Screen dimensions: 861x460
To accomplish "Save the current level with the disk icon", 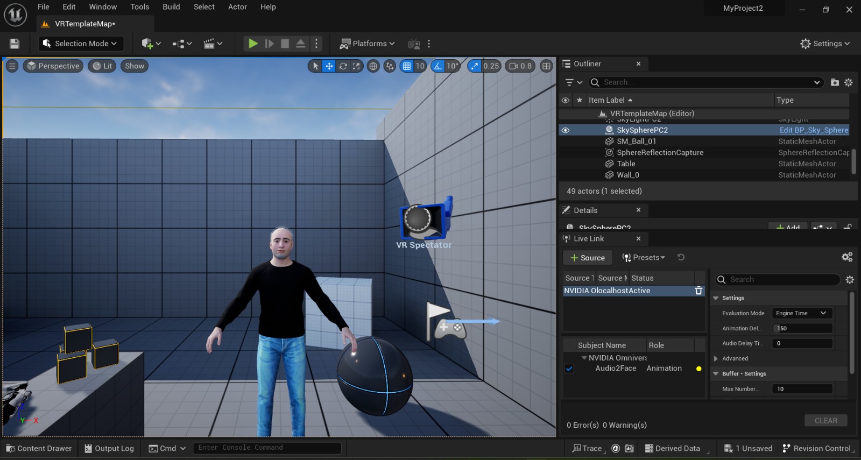I will (x=15, y=44).
